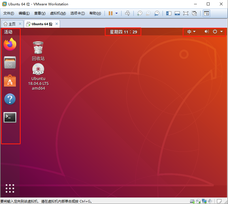Toggle full screen mode for the VM
This screenshot has width=228, height=204.
click(x=186, y=13)
